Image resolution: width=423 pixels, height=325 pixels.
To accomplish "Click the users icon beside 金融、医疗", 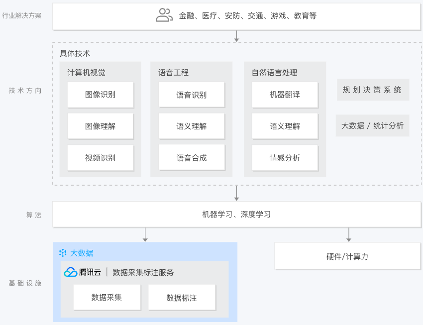I will coord(164,15).
